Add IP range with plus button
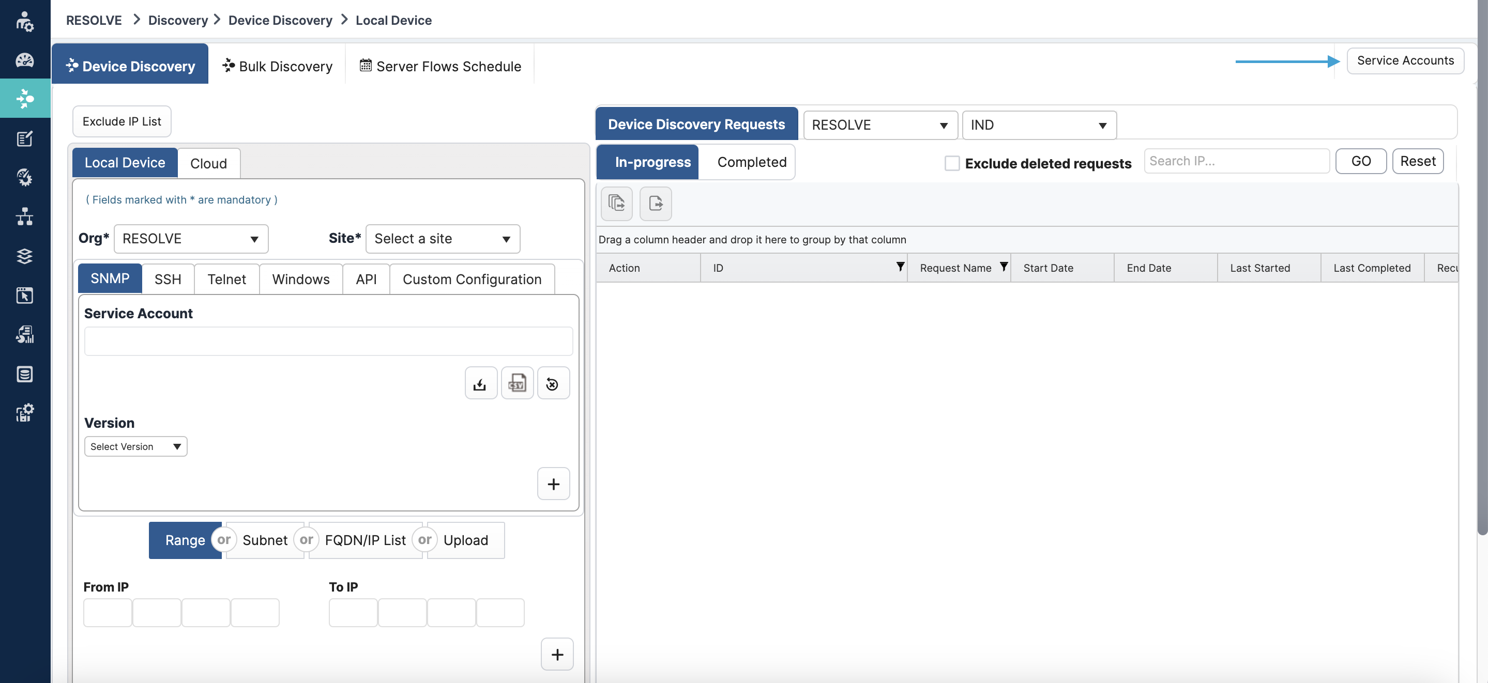The image size is (1488, 683). pos(557,654)
